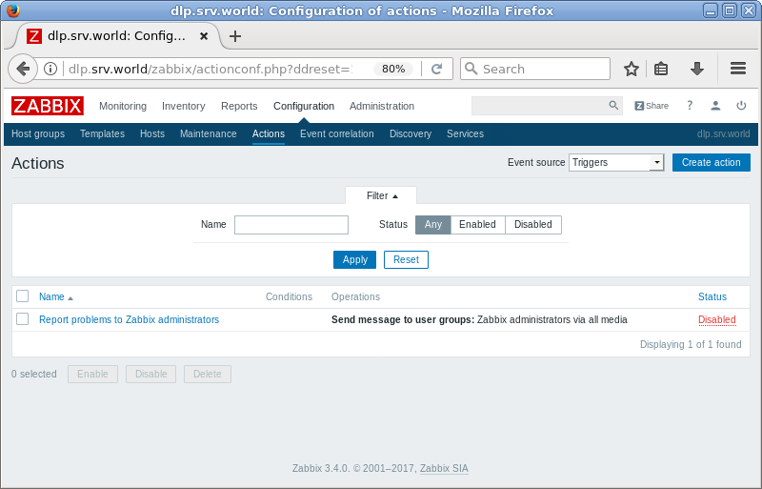Set Status filter to Any
This screenshot has height=489, width=762.
[x=433, y=224]
